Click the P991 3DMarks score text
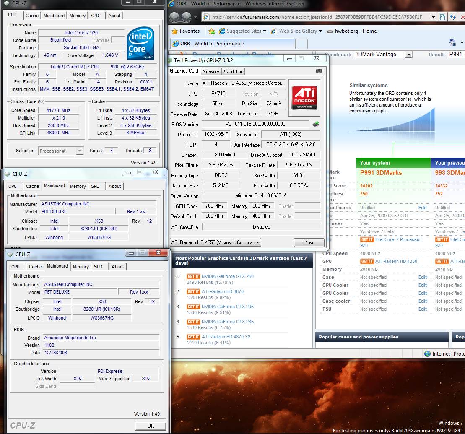Screen dimensions: 465x434 point(381,173)
